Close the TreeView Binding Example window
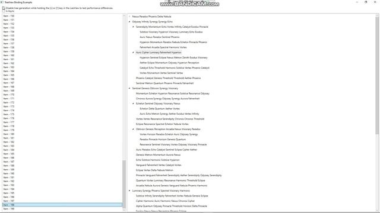This screenshot has width=380, height=213. tap(375, 2)
